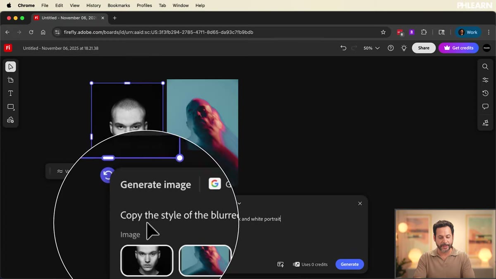Image resolution: width=496 pixels, height=279 pixels.
Task: Open the Apple menu
Action: click(x=9, y=5)
